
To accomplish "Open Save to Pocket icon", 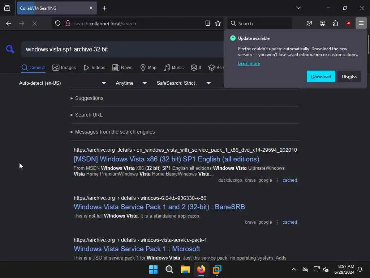I will click(309, 23).
